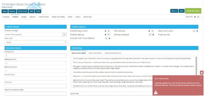This screenshot has width=204, height=96.
Task: View the History tab
Action: 78,17
